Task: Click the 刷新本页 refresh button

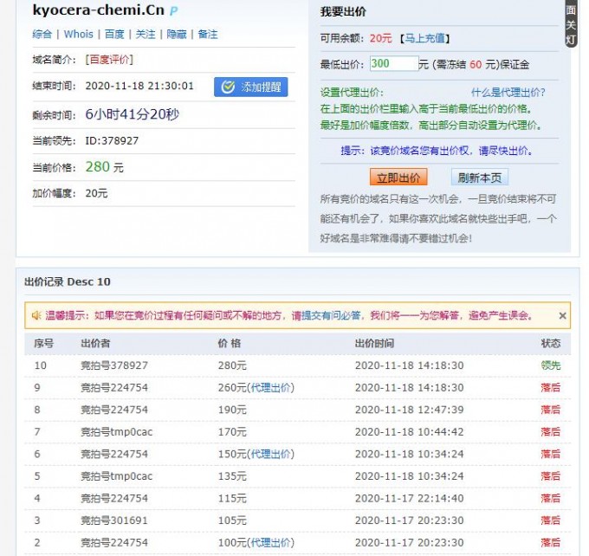Action: click(479, 178)
